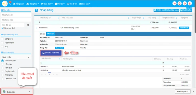The height and width of the screenshot is (95, 196).
Task: Click the filter icon beside Nhập hàng
Action: (36, 10)
